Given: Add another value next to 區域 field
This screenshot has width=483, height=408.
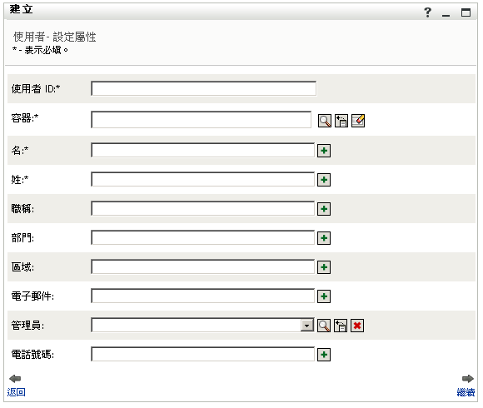Looking at the screenshot, I should (324, 267).
